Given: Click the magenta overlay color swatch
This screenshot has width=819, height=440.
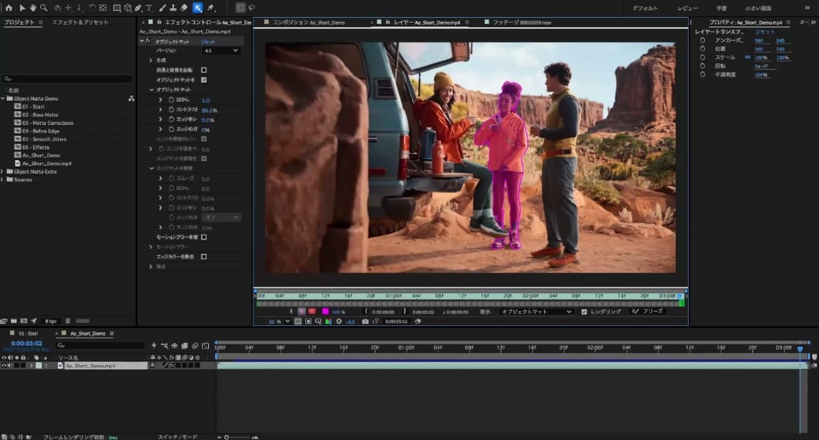Looking at the screenshot, I should pyautogui.click(x=325, y=312).
